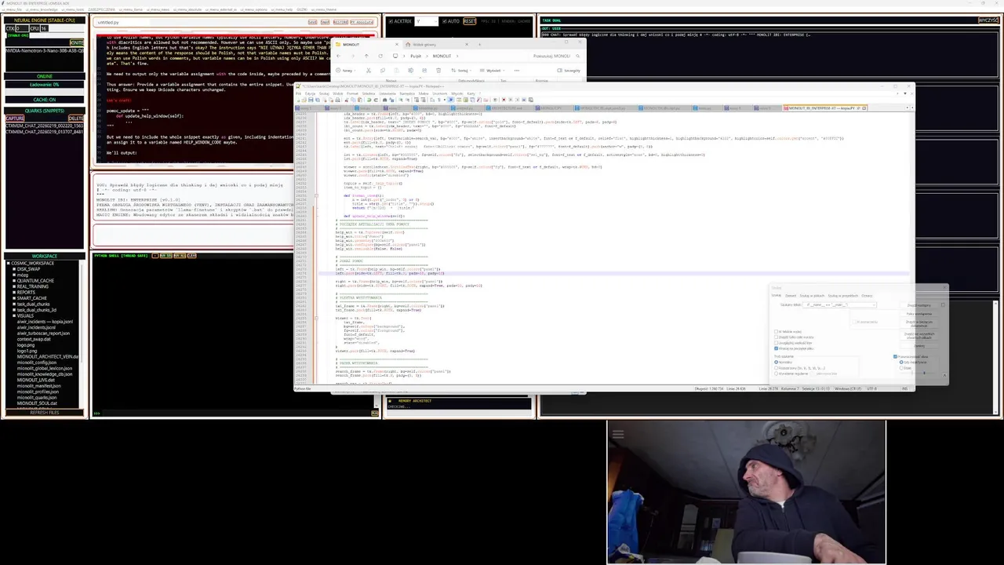
Task: Click the Szczegóły details button in Explorer
Action: 569,71
